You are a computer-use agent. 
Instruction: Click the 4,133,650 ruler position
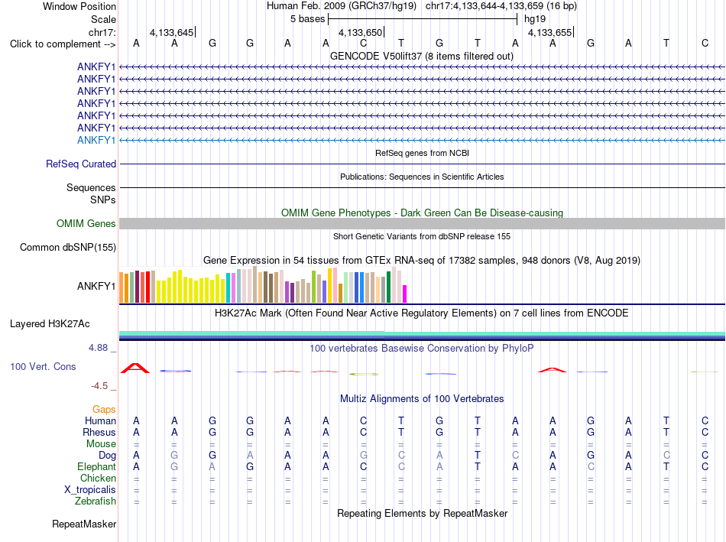point(361,32)
